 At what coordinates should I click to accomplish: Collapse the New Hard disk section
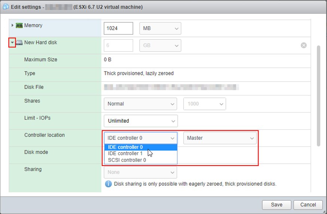pyautogui.click(x=12, y=43)
